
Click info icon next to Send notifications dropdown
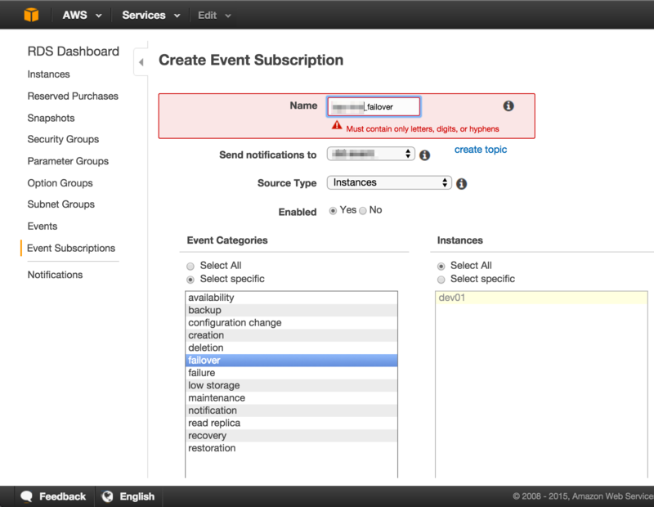click(424, 155)
